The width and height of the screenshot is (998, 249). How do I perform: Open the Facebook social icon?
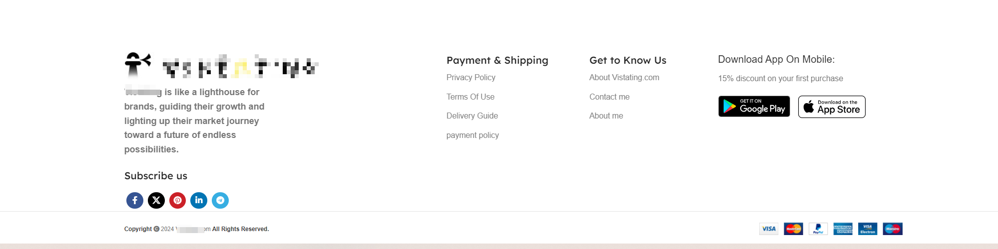pyautogui.click(x=135, y=200)
